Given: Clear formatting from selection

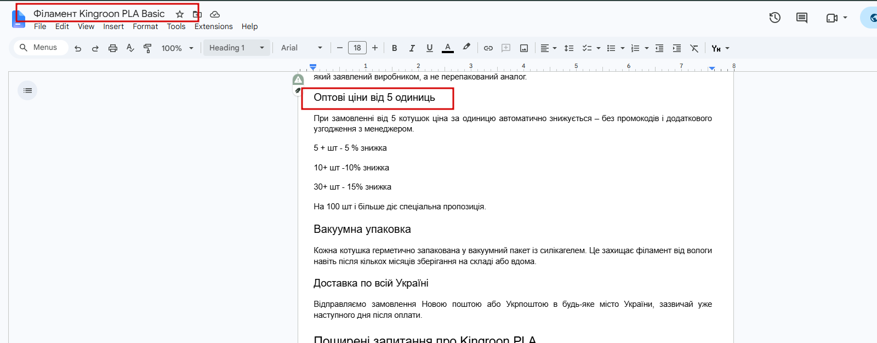Looking at the screenshot, I should 694,48.
